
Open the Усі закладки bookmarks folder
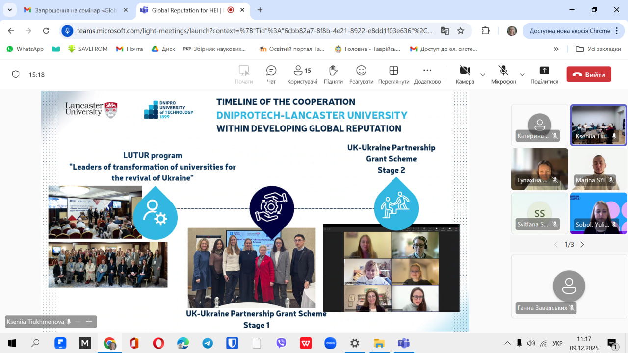[599, 49]
